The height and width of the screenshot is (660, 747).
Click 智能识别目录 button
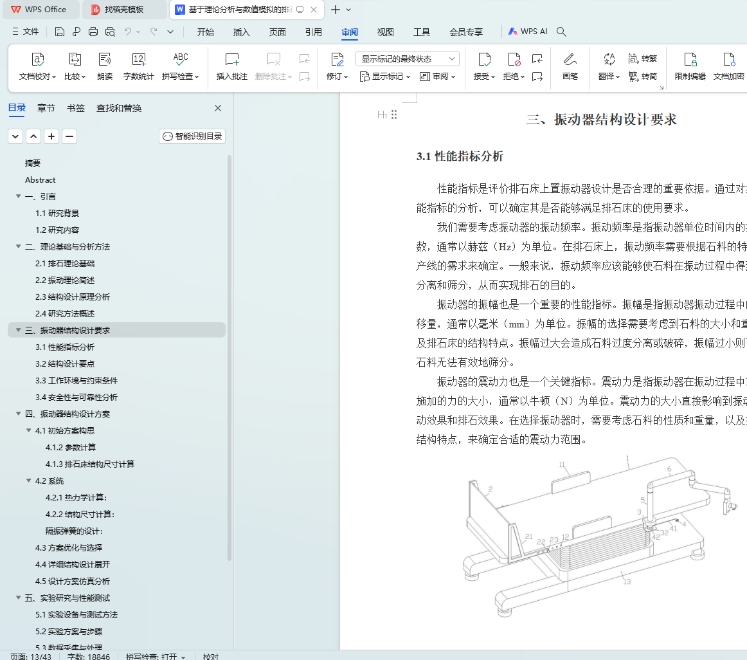(x=192, y=136)
